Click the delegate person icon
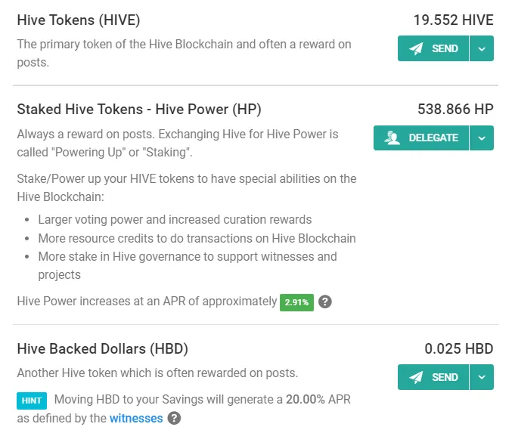The height and width of the screenshot is (430, 515). [392, 138]
